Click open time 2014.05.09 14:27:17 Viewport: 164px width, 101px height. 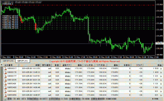click(31, 91)
